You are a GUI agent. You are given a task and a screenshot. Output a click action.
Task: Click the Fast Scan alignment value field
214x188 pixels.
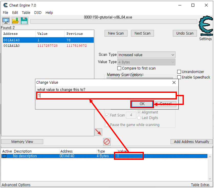131,115
